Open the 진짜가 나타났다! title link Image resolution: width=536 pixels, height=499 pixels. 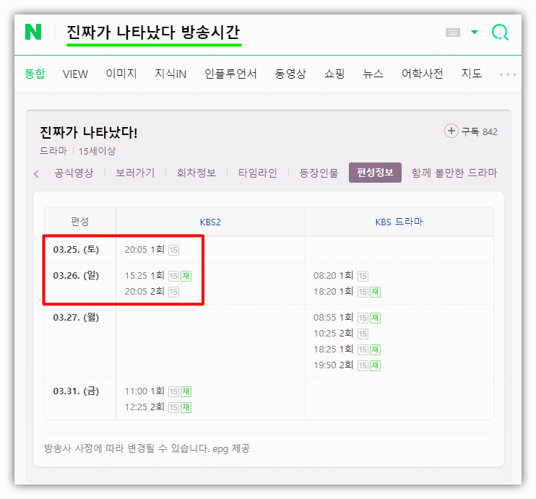tap(89, 133)
